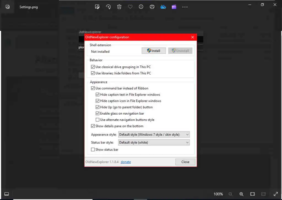This screenshot has height=200, width=282.
Task: Print the image using the printer icon
Action: click(x=152, y=7)
